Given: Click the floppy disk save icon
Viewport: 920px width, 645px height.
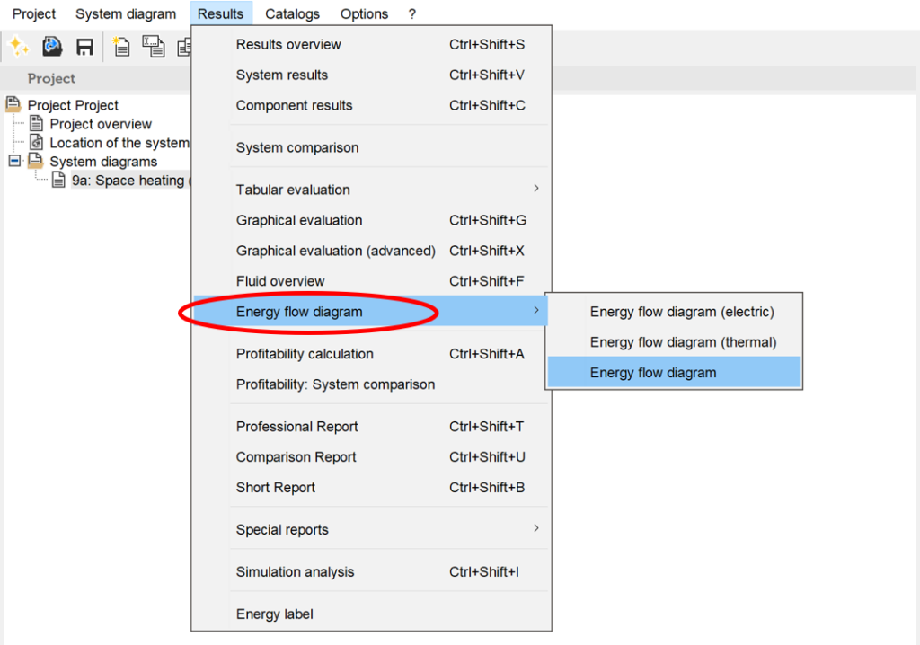Looking at the screenshot, I should [x=84, y=47].
